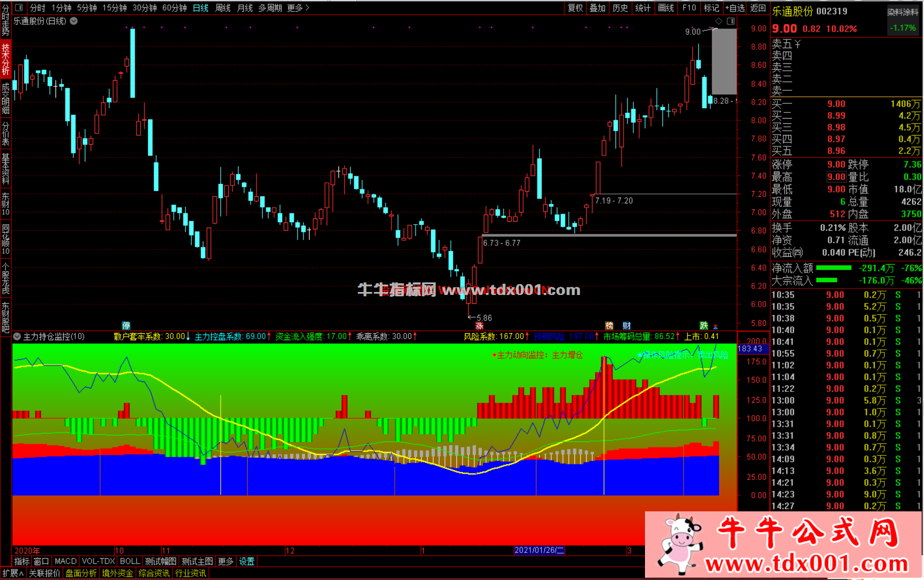Screen dimensions: 924x580
Task: Click the 买一 9.00 bid row
Action: 847,104
